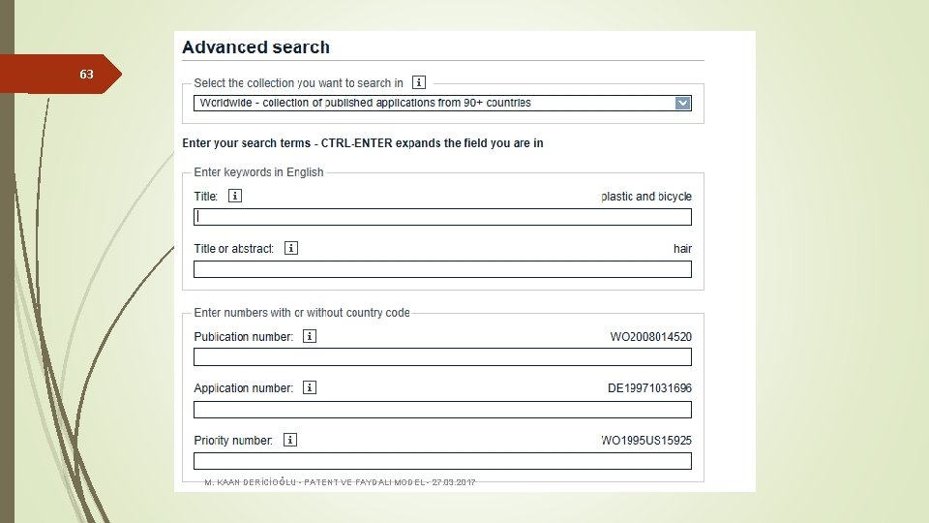
Task: Click the Title or abstract input box
Action: (x=442, y=269)
